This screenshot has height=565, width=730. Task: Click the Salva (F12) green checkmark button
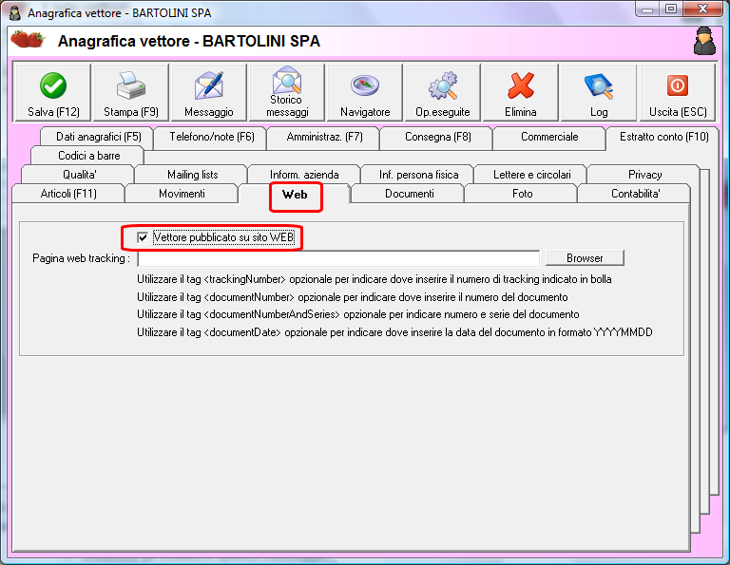click(53, 92)
